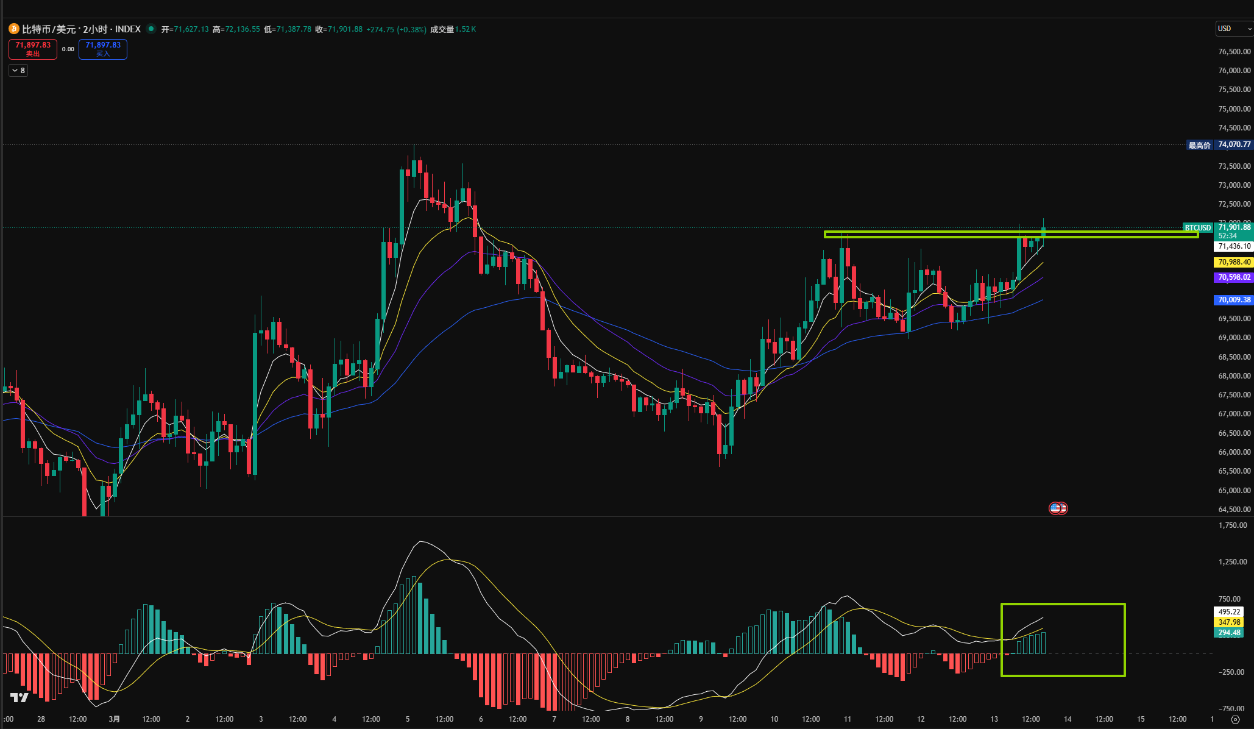Open the USD currency dropdown
The height and width of the screenshot is (729, 1254).
1233,29
